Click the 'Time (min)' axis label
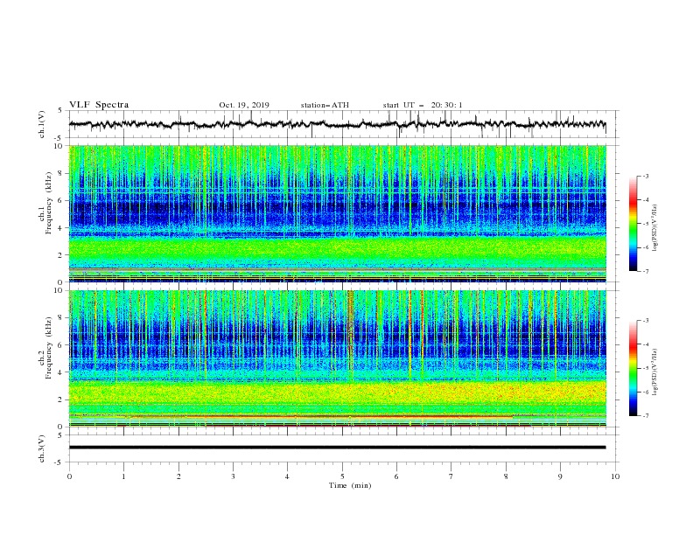 point(350,485)
